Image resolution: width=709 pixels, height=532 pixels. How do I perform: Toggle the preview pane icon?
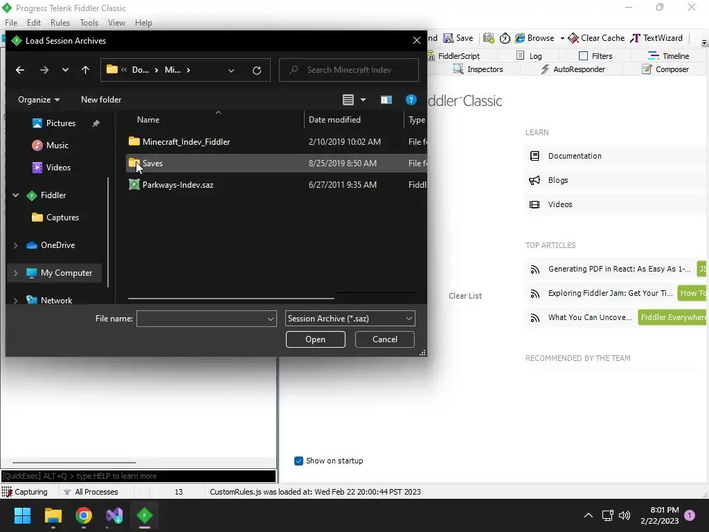(386, 100)
